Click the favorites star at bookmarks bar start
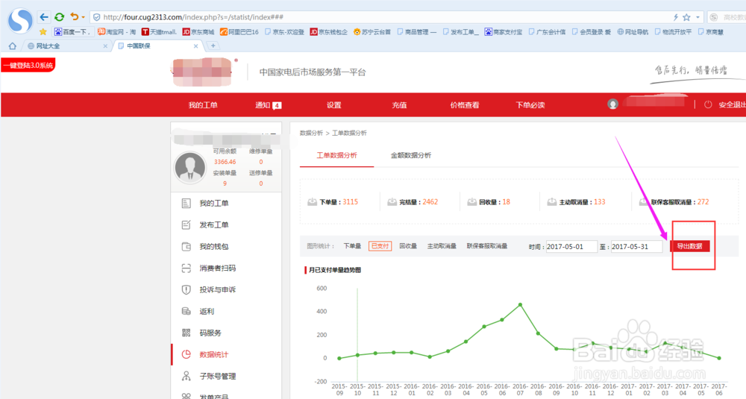 click(43, 32)
